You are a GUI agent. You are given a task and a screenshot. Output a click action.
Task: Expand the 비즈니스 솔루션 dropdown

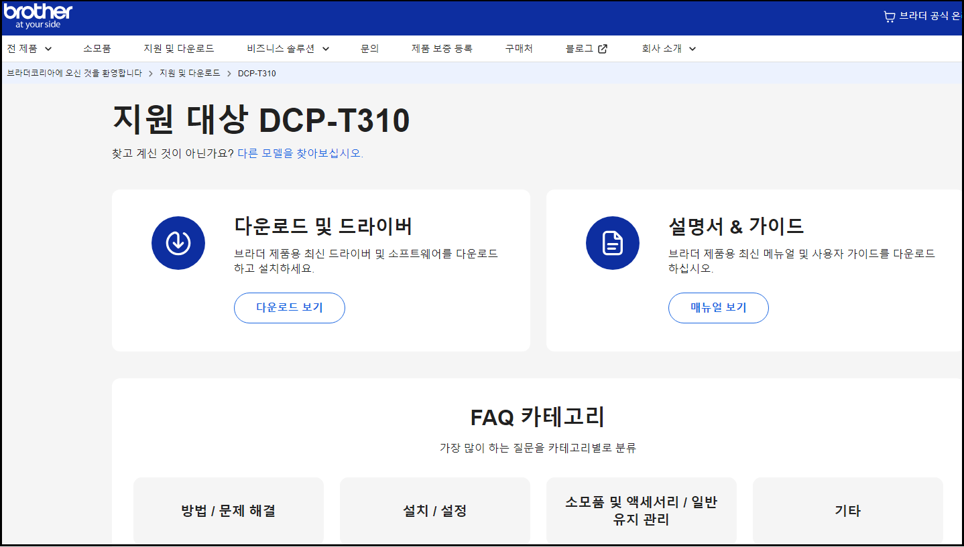(286, 48)
